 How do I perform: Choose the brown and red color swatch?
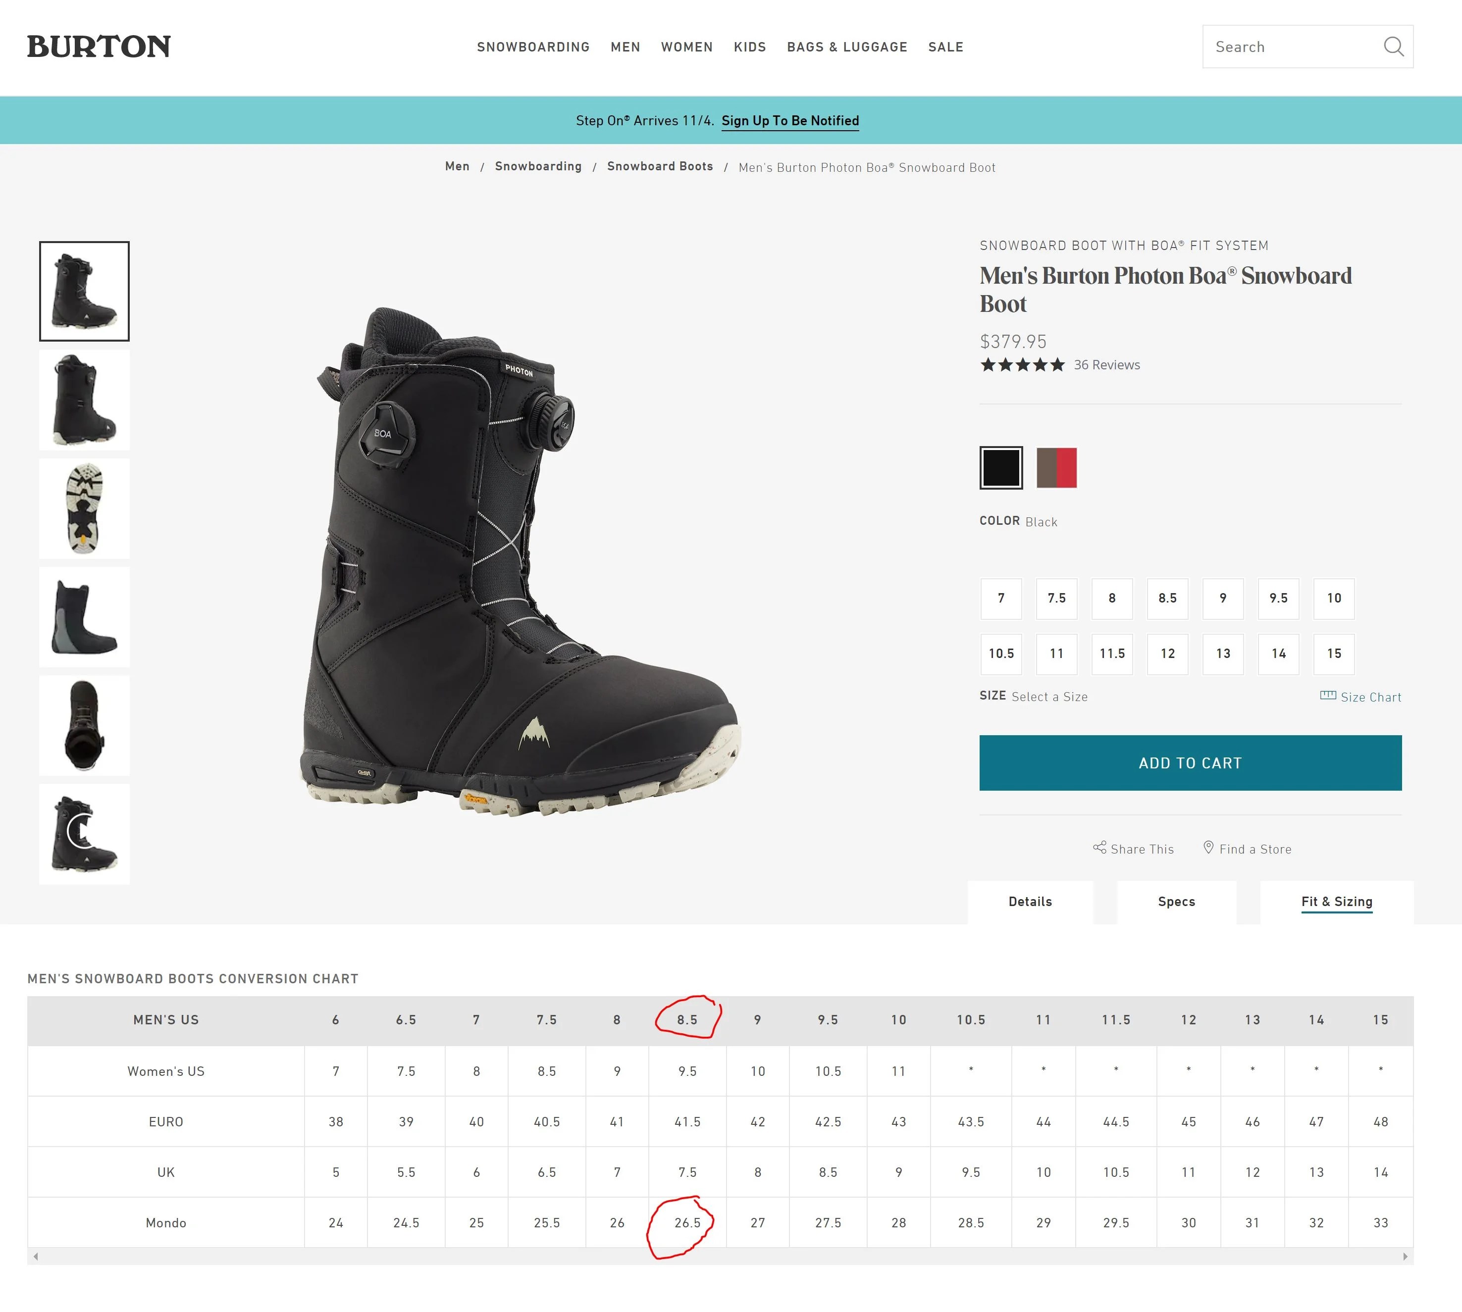1057,468
